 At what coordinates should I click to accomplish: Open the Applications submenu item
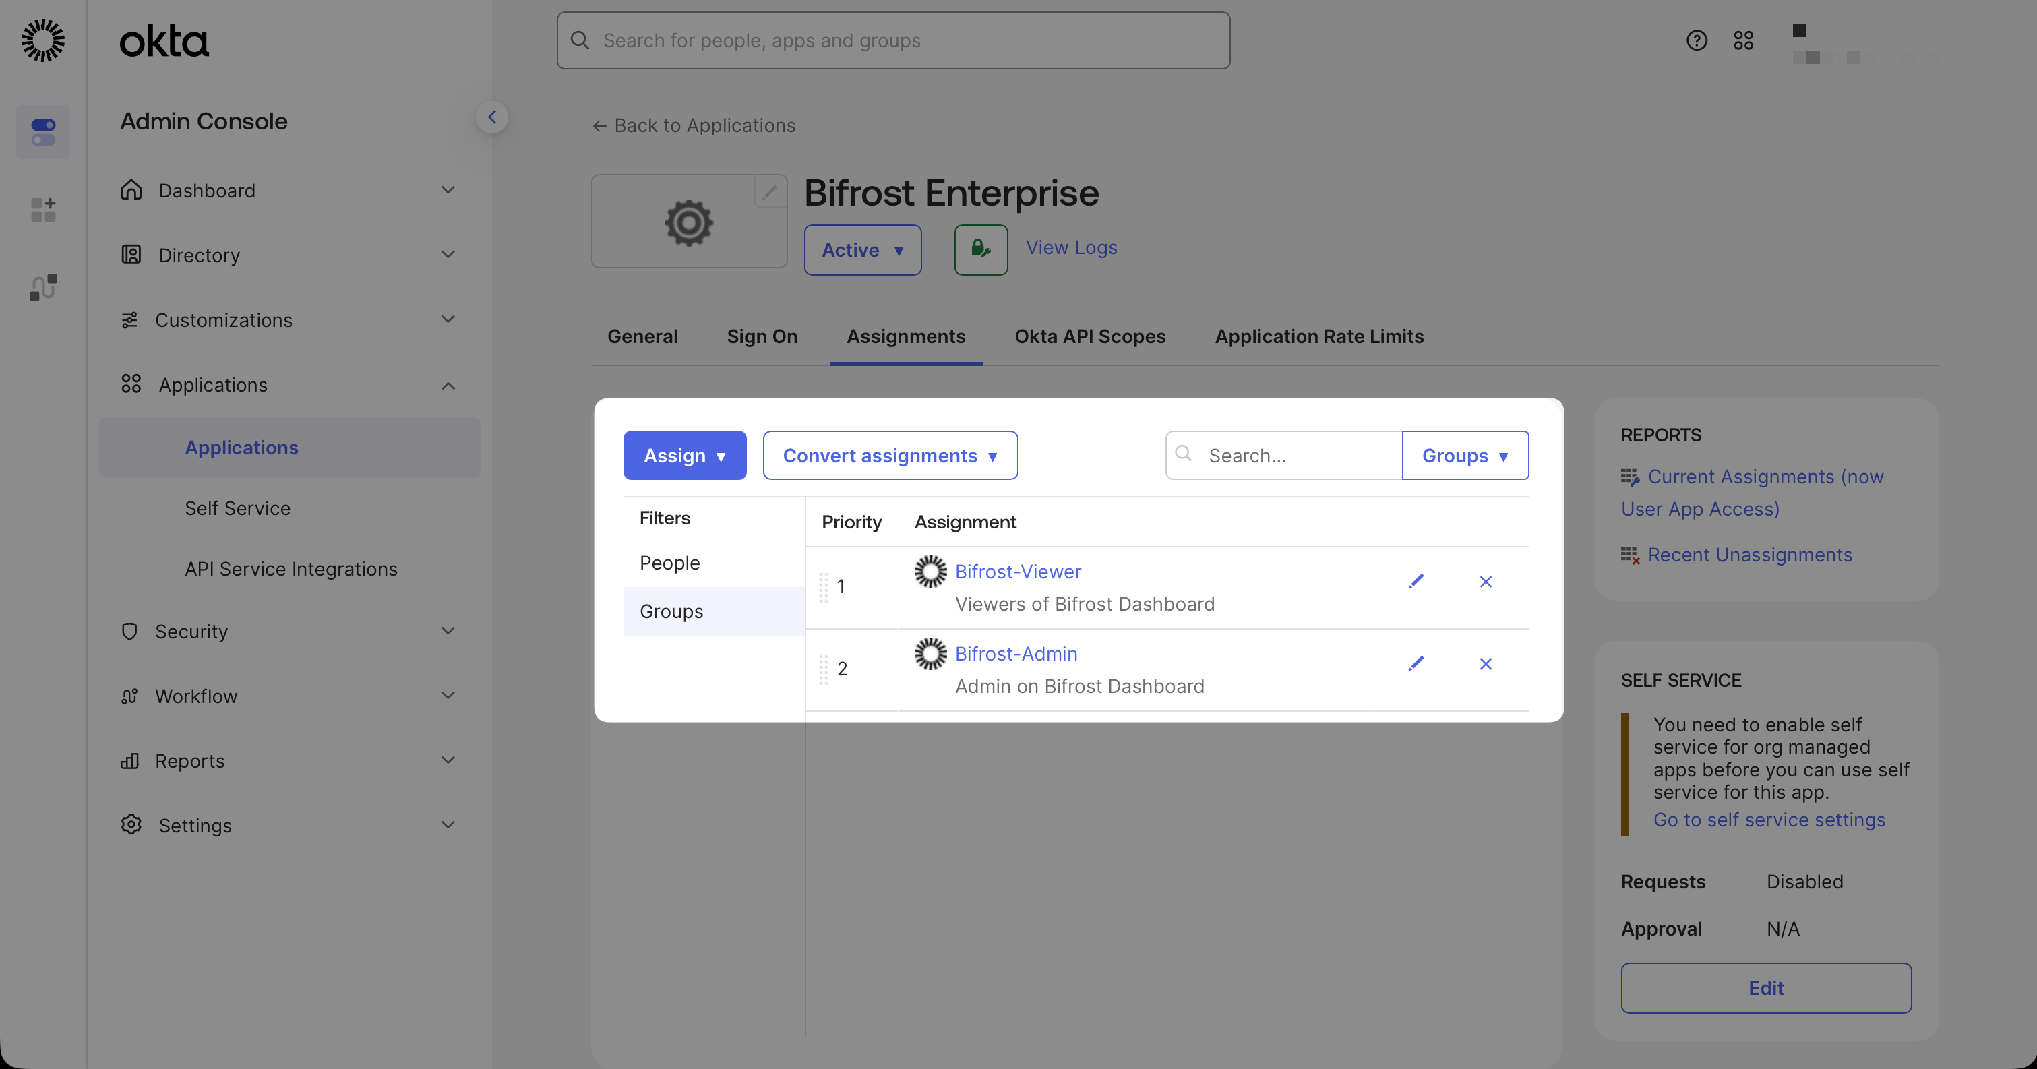tap(289, 448)
